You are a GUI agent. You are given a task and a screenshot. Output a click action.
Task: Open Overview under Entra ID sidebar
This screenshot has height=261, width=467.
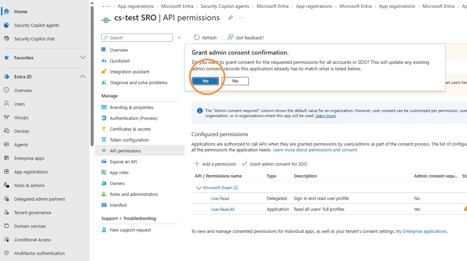(23, 90)
